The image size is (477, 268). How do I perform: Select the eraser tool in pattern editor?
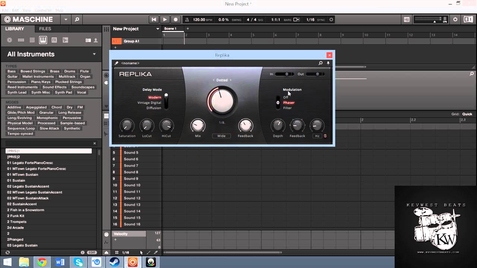(156, 252)
